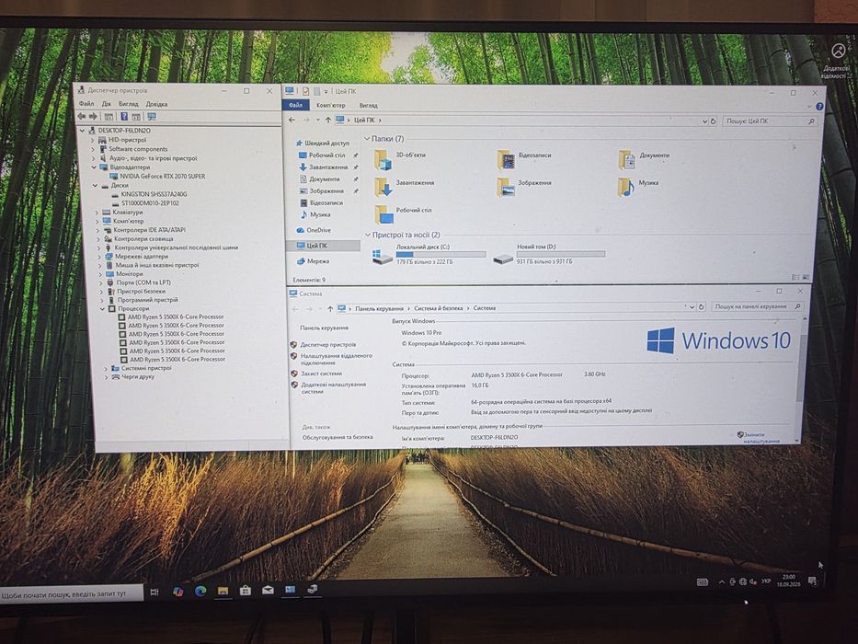Refresh the Цей ПК Explorer view

click(713, 121)
